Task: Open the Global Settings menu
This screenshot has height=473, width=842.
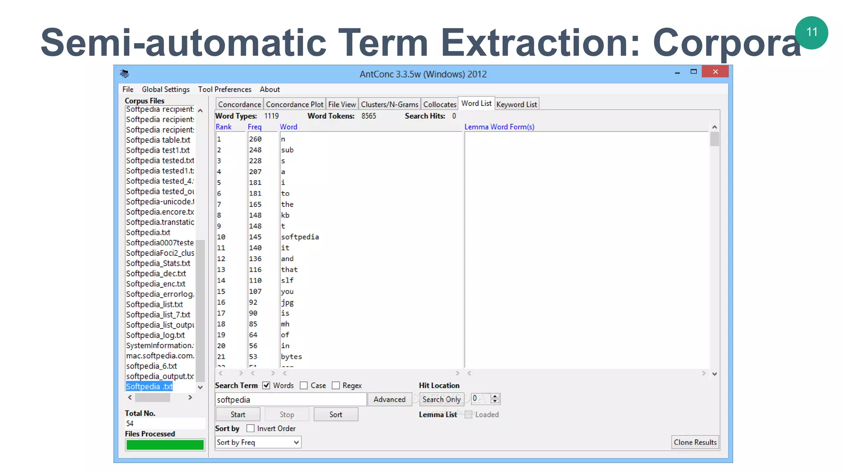Action: click(166, 89)
